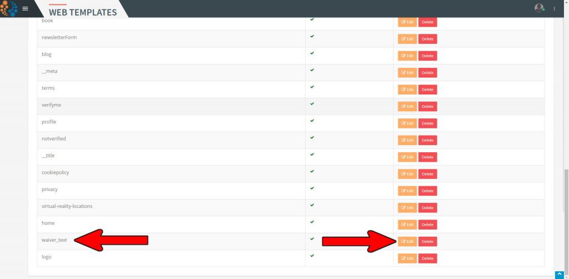
Task: Delete the notverified template
Action: click(427, 140)
